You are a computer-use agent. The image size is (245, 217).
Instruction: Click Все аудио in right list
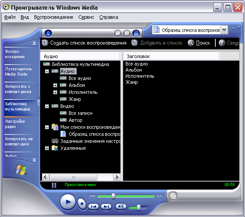click(x=137, y=64)
